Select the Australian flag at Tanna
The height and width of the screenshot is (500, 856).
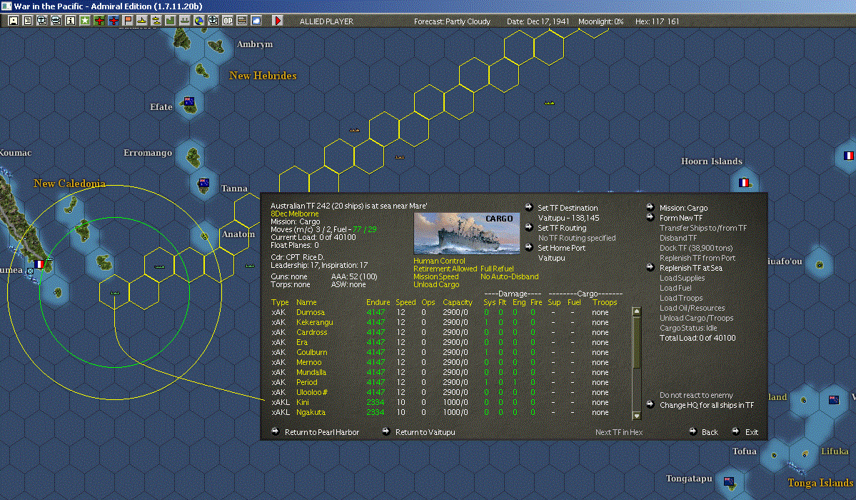[203, 182]
